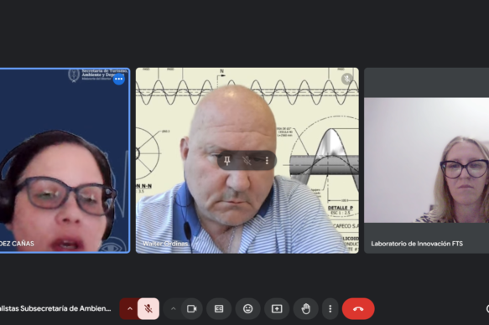This screenshot has height=325, width=489.
Task: Open more options on Walter's hover overlay
Action: (267, 160)
